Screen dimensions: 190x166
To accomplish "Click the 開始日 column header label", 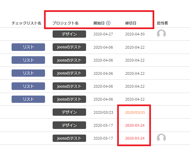I will click(99, 23).
